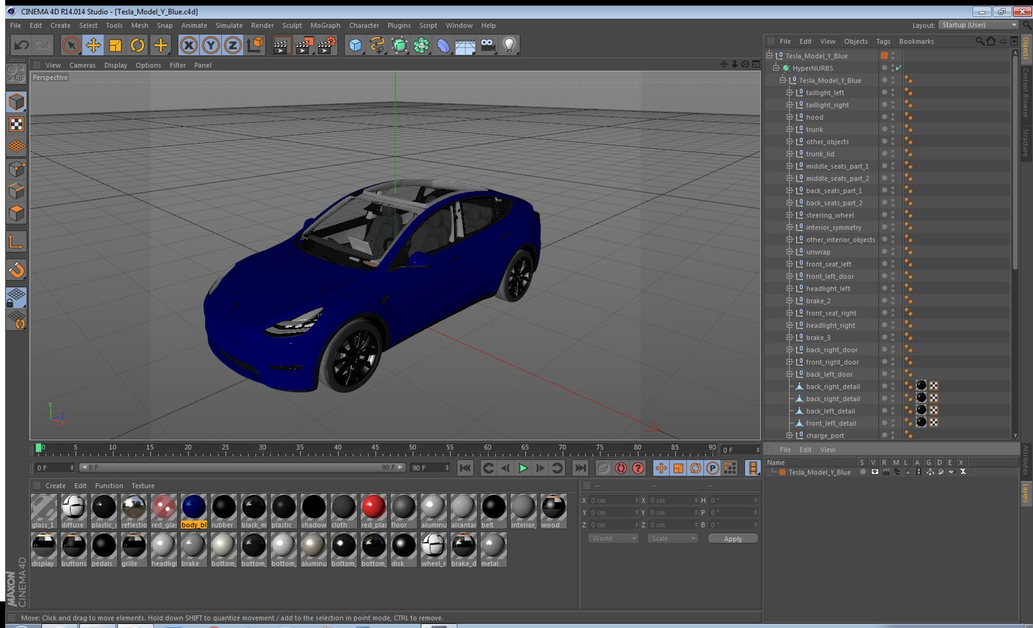
Task: Toggle Z axis lock
Action: pyautogui.click(x=233, y=45)
